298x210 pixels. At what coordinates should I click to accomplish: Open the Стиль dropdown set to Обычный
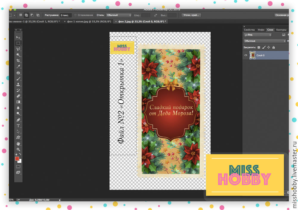119,15
